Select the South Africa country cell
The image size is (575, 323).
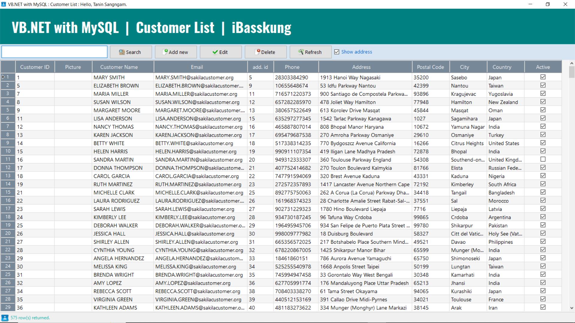506,184
